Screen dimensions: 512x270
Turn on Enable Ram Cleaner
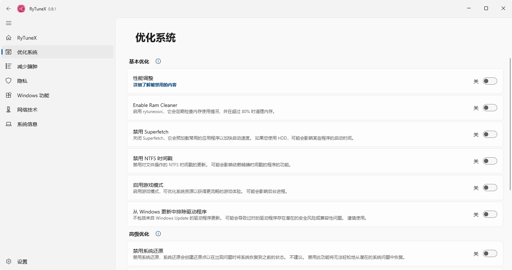point(490,107)
